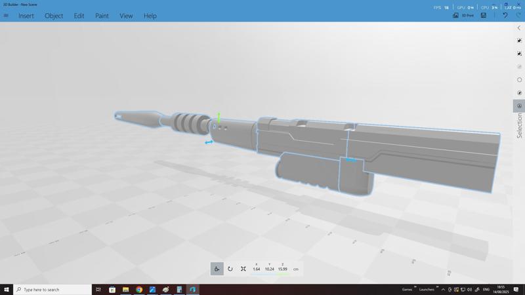Collapse the right side panel chevron
Viewport: 525px width, 295px height.
[x=519, y=28]
